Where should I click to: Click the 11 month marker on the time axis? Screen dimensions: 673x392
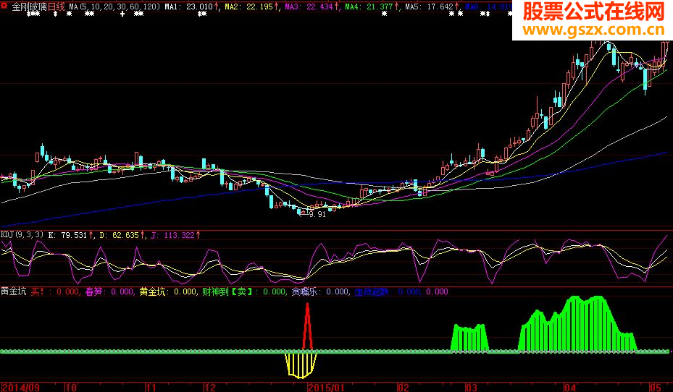(x=151, y=388)
